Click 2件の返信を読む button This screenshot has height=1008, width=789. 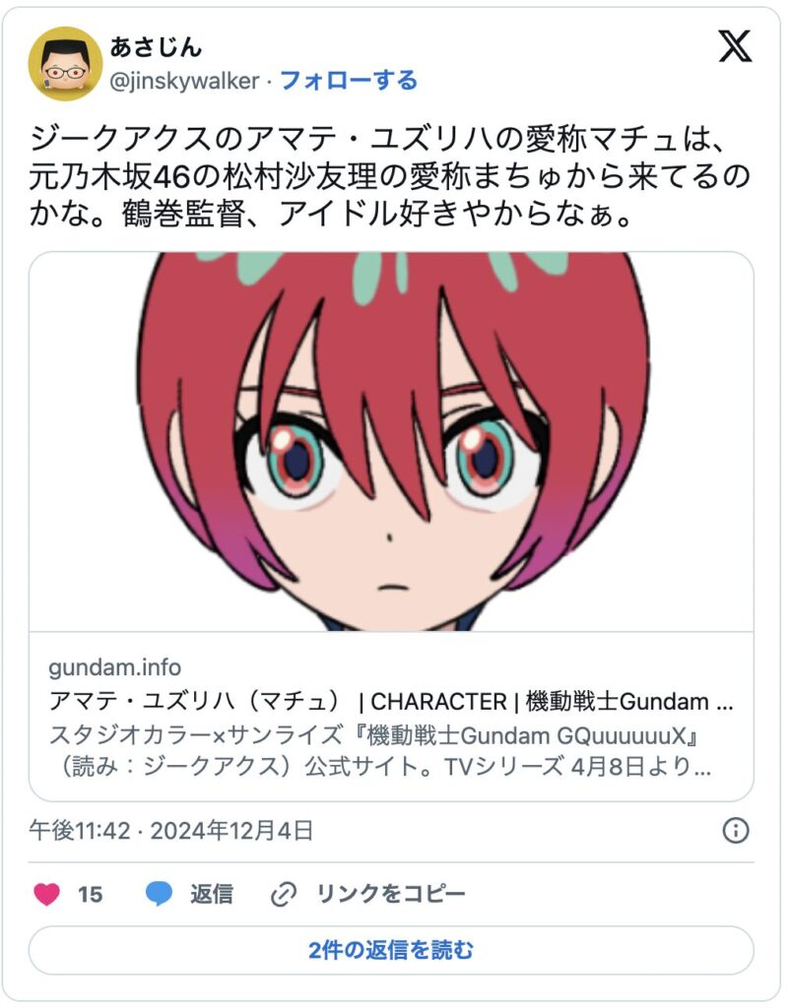click(391, 950)
